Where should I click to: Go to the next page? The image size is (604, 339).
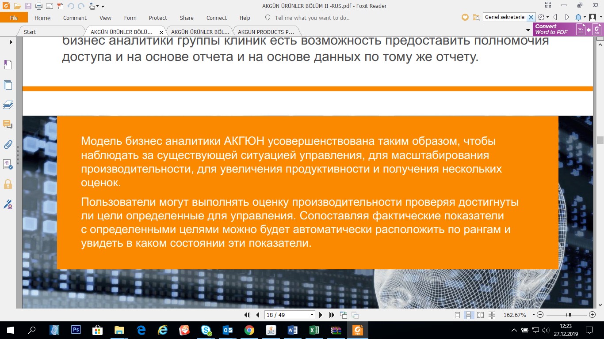click(321, 315)
